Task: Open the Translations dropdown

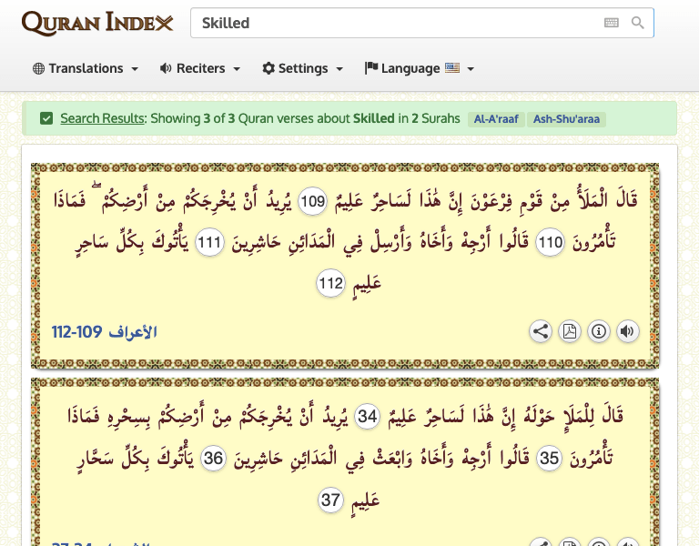Action: (x=86, y=68)
